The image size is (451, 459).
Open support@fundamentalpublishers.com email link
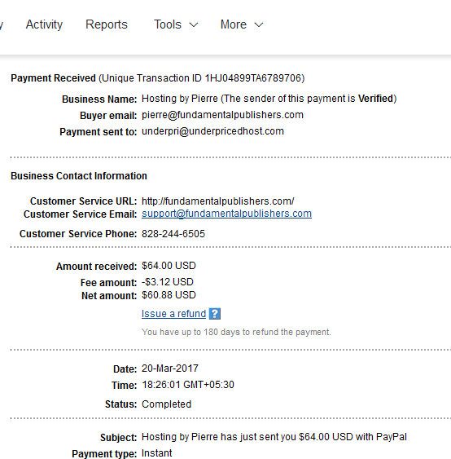(226, 214)
